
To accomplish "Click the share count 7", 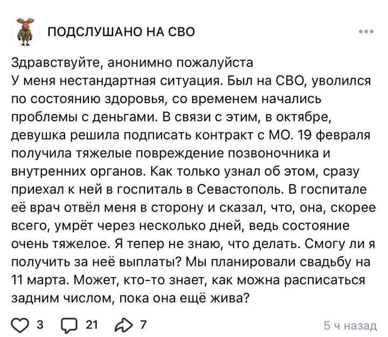I will (x=143, y=325).
